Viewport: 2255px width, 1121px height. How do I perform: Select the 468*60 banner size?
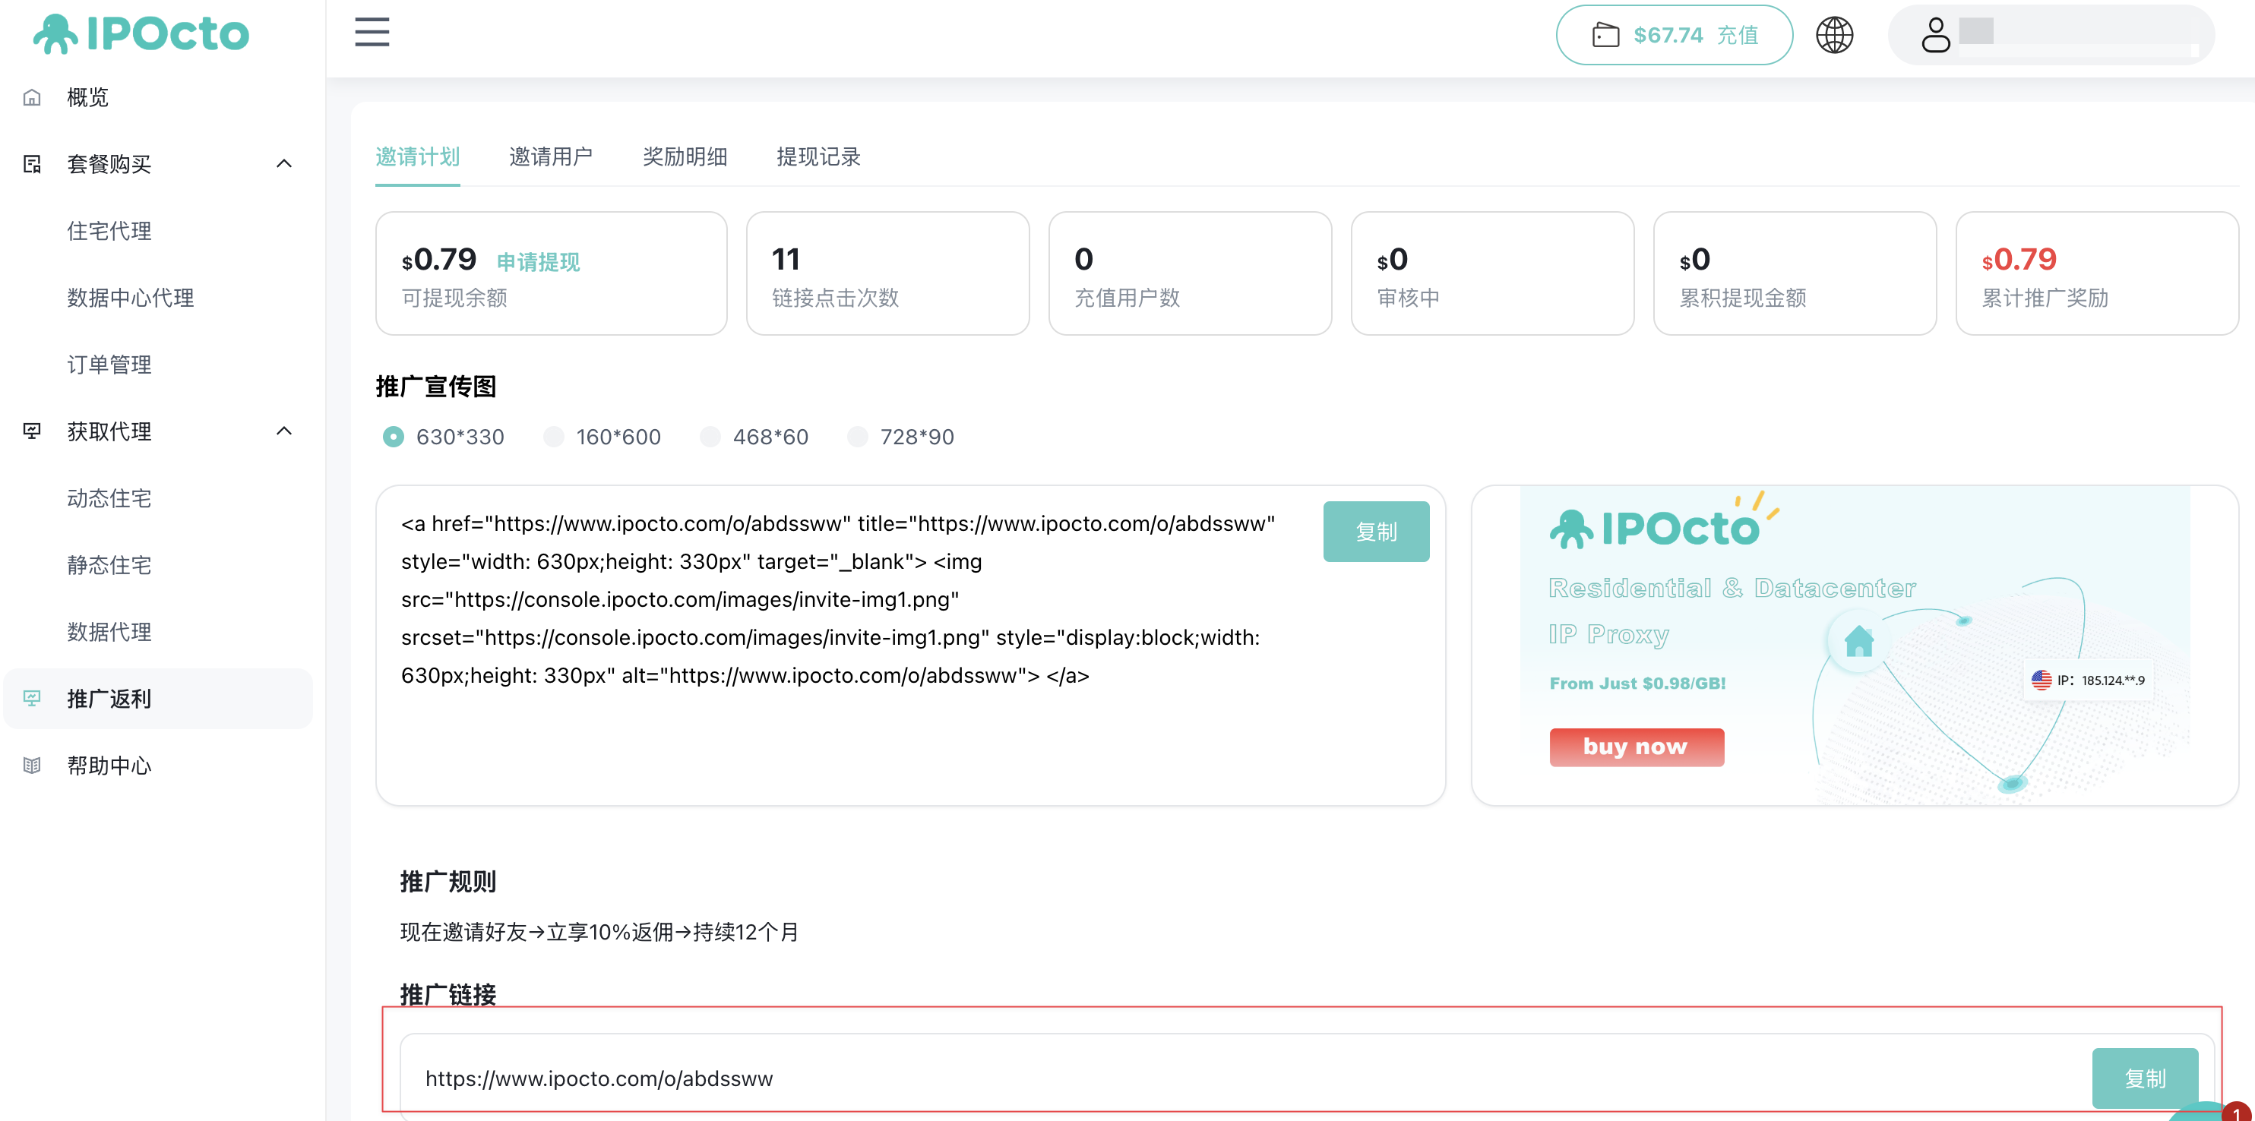coord(711,437)
